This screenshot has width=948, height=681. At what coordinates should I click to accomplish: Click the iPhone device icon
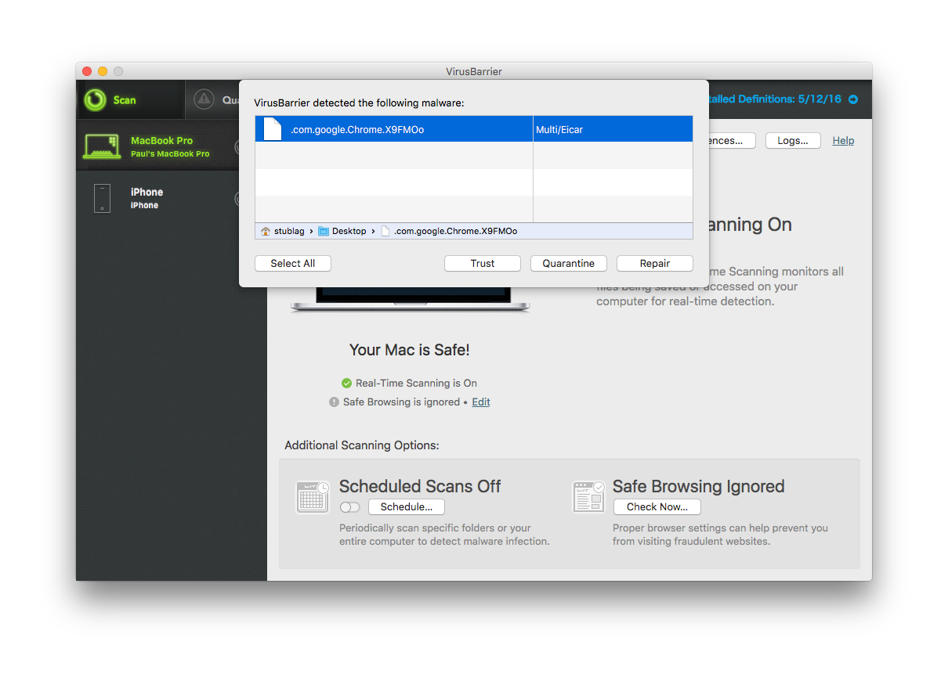tap(102, 198)
